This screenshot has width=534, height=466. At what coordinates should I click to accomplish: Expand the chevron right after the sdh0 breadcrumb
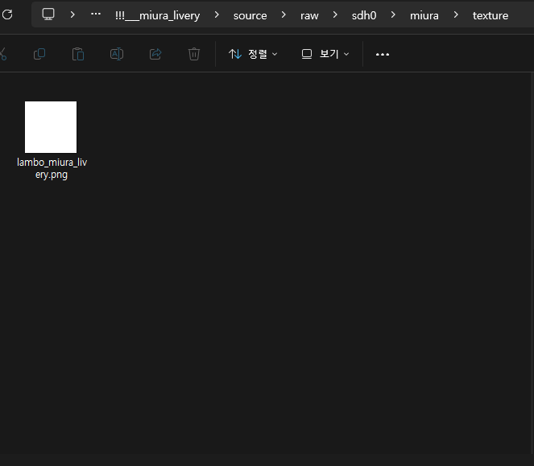point(393,15)
